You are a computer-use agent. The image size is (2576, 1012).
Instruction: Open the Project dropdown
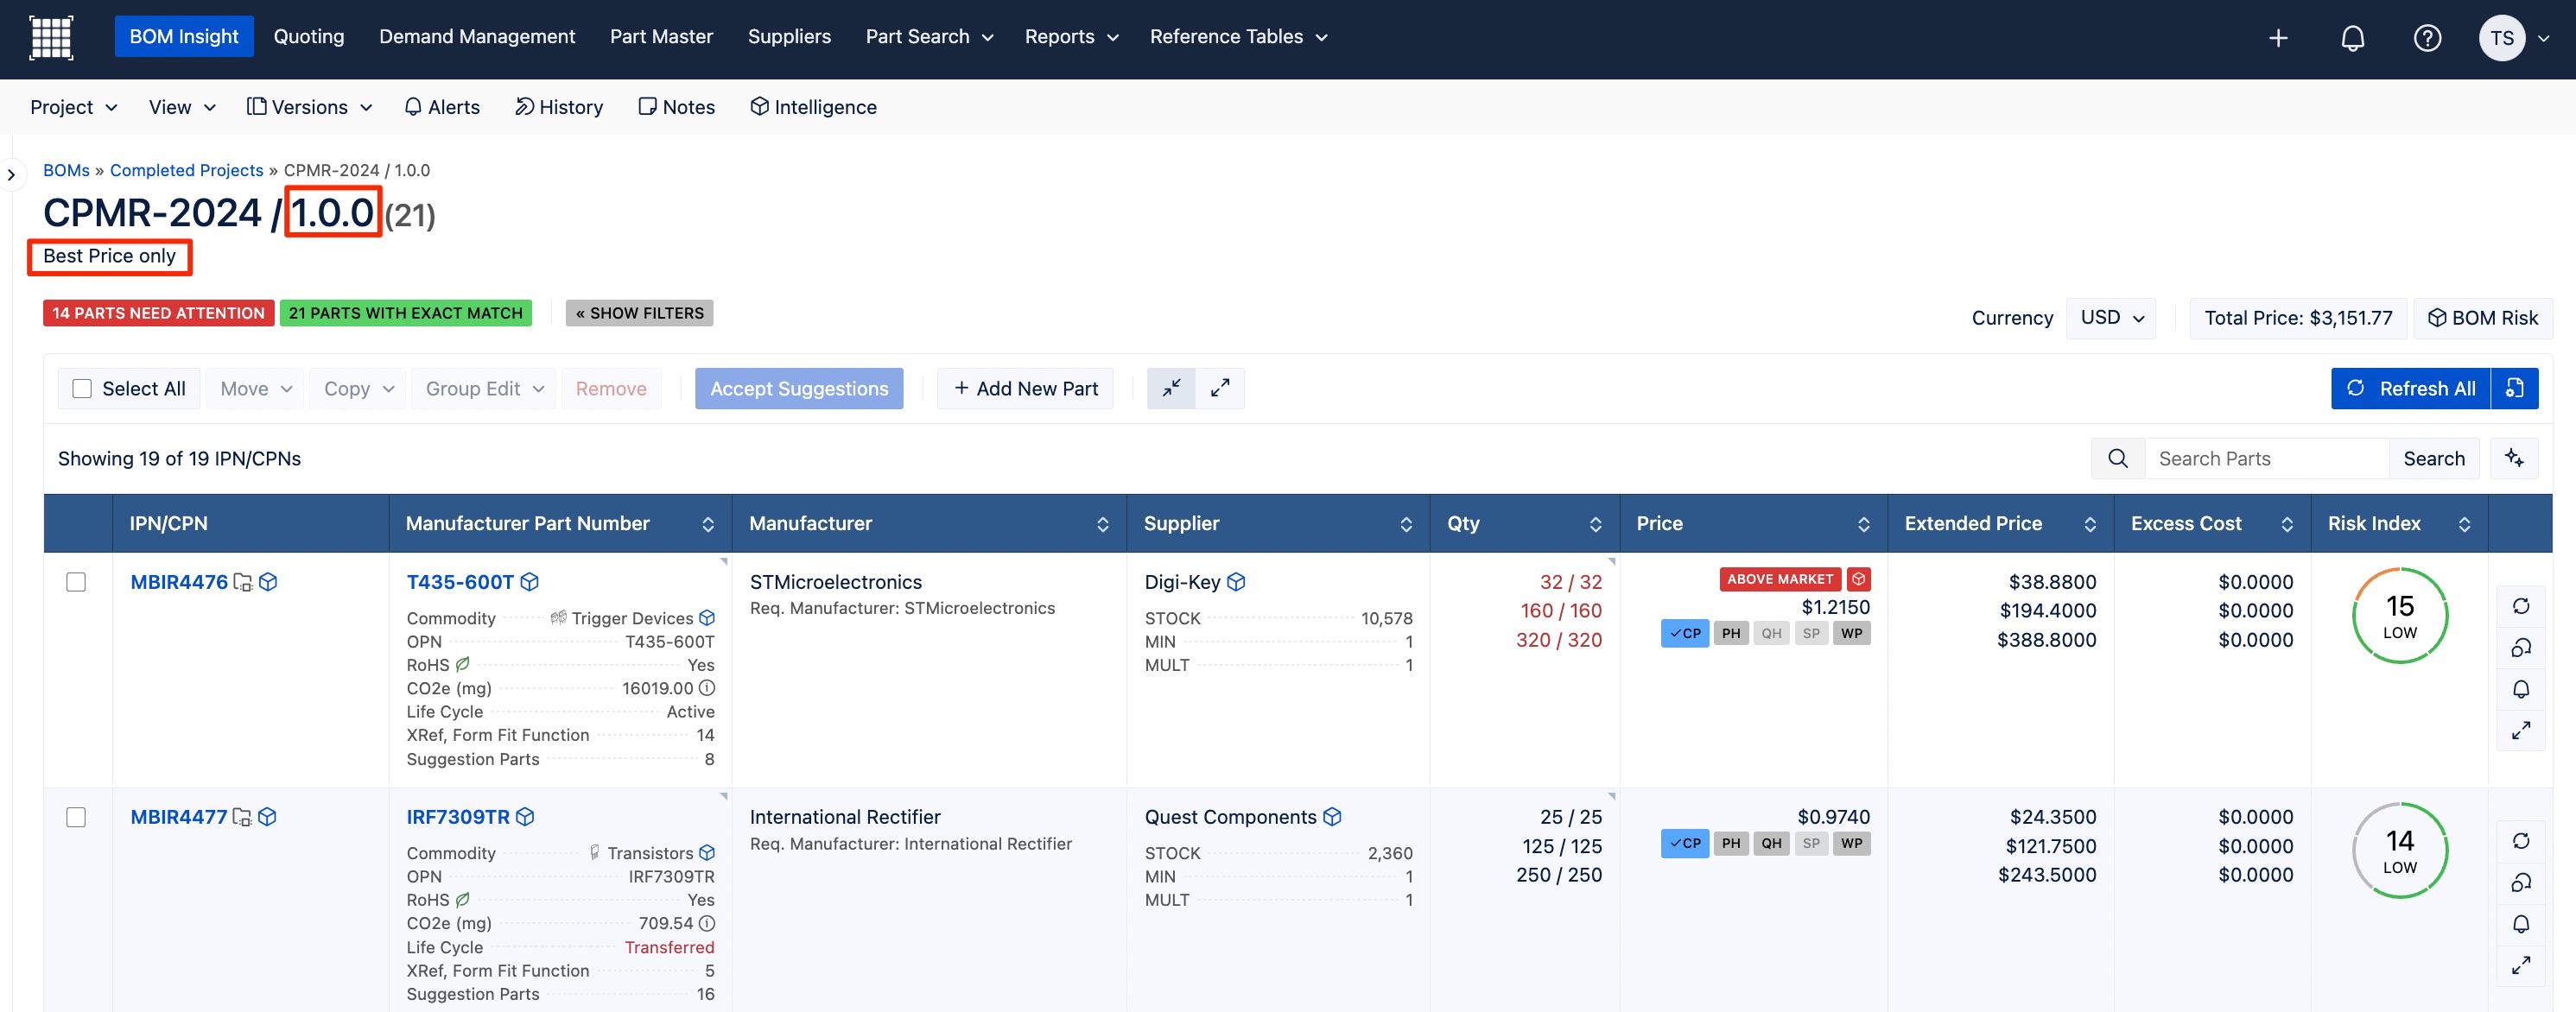coord(73,107)
